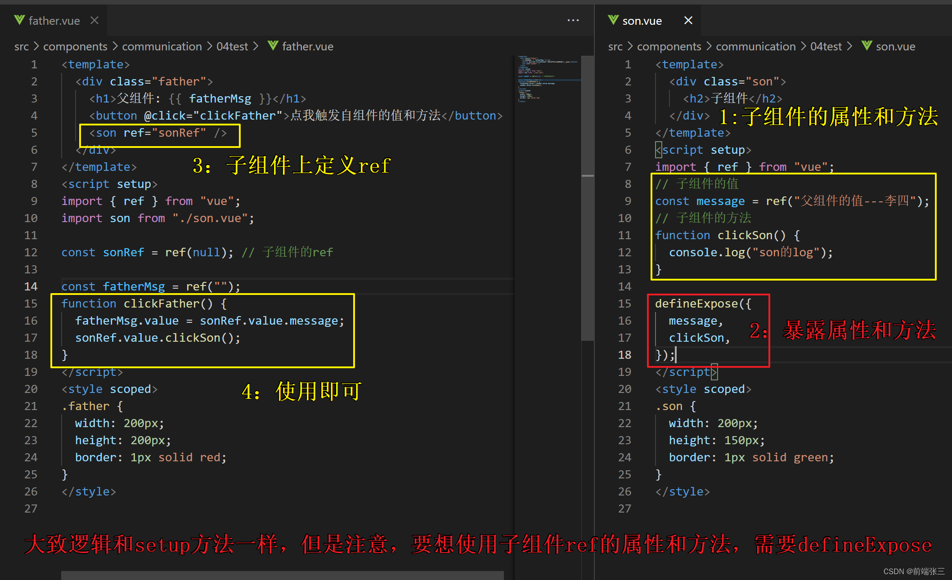Click the vertical scrollbar of father.vue editor
The width and height of the screenshot is (952, 580).
coord(588,198)
